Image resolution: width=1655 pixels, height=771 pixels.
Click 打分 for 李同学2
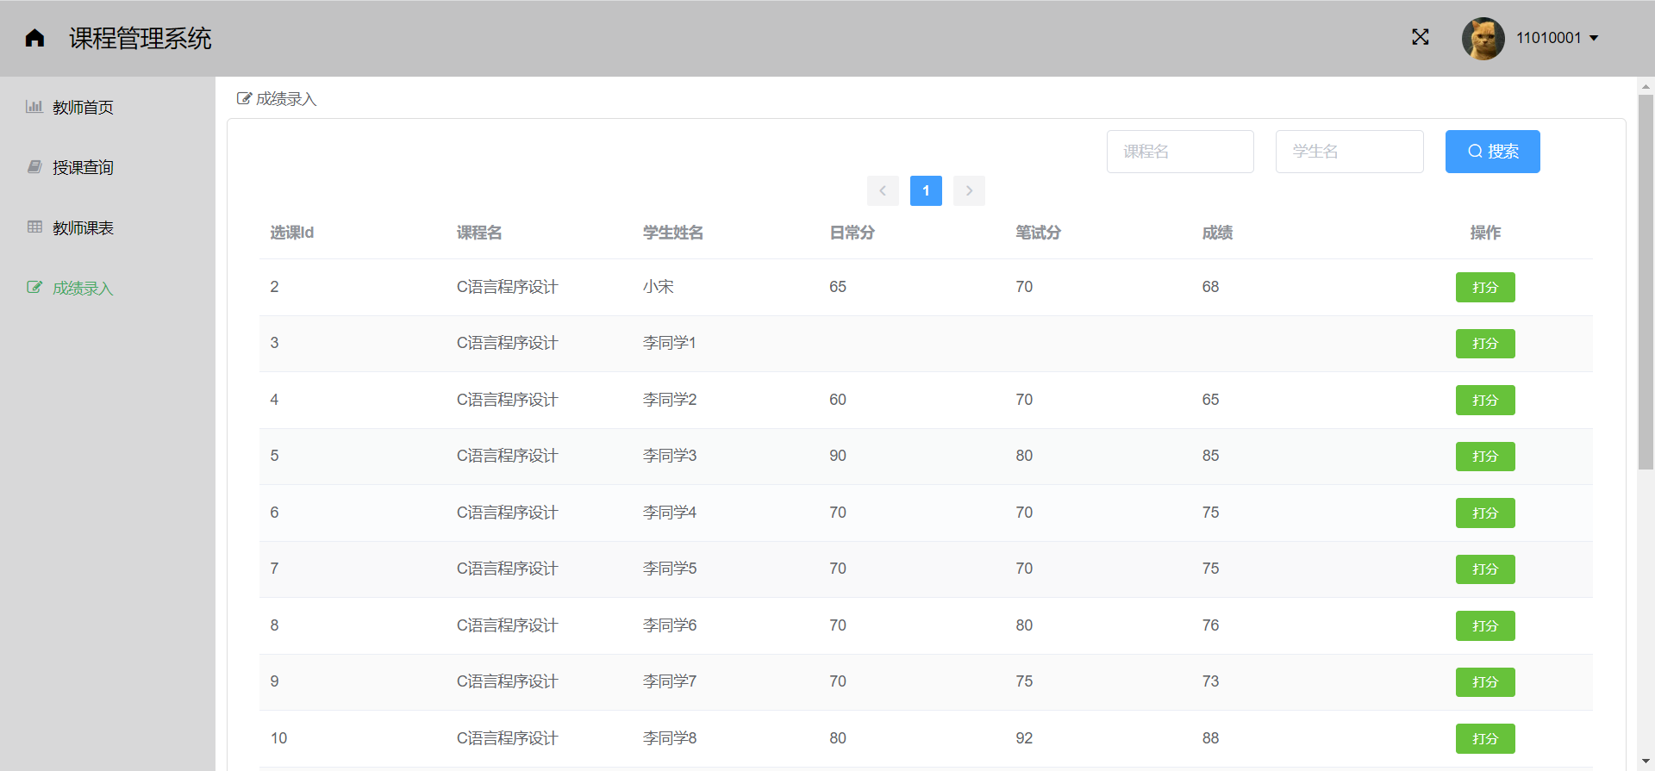click(1485, 401)
